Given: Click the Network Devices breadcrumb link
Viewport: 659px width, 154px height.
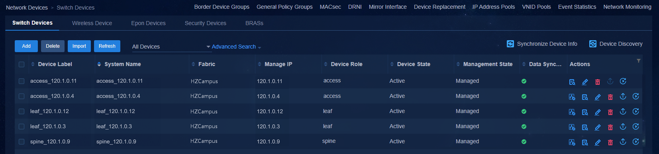Looking at the screenshot, I should [x=27, y=8].
